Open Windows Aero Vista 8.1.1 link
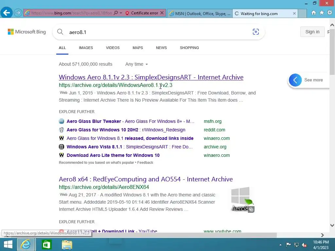Screen dimensions: 335x251 point(130,147)
